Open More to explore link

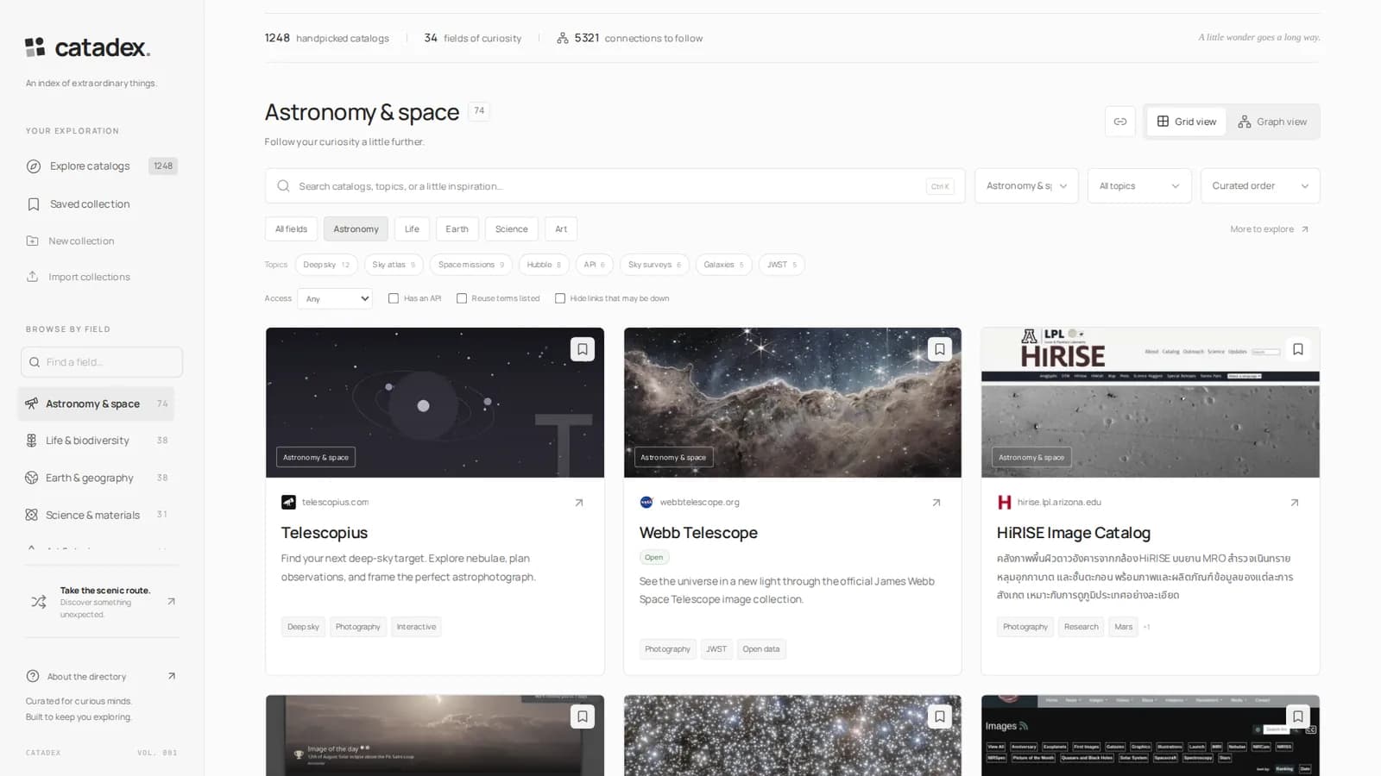1270,229
